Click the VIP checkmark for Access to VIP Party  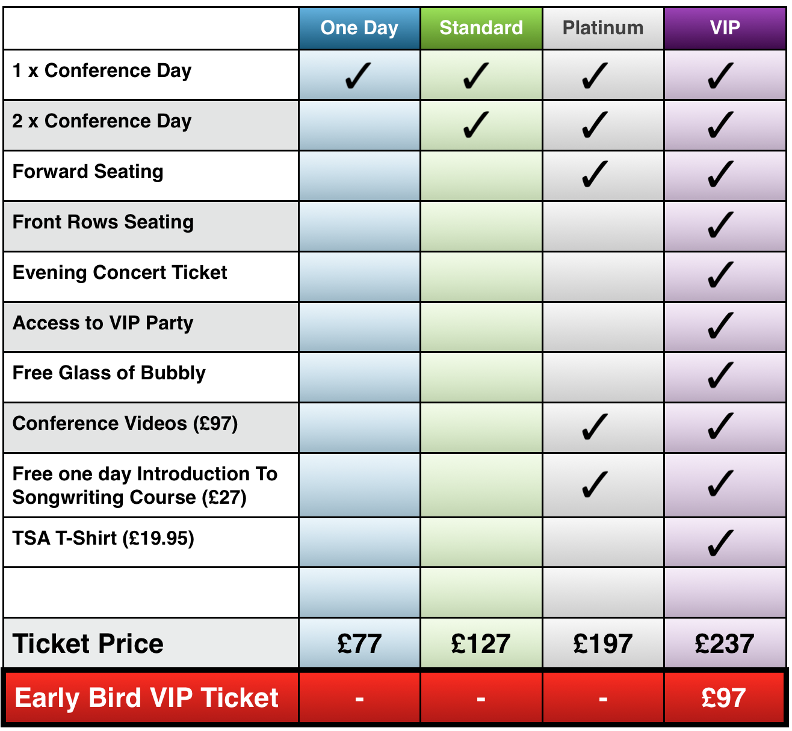click(720, 326)
